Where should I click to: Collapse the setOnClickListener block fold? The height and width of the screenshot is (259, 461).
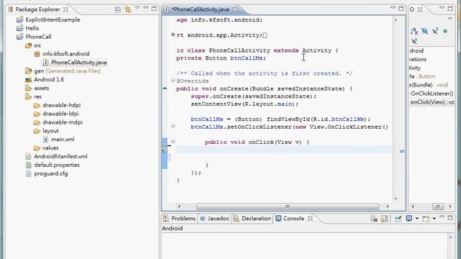[x=173, y=127]
